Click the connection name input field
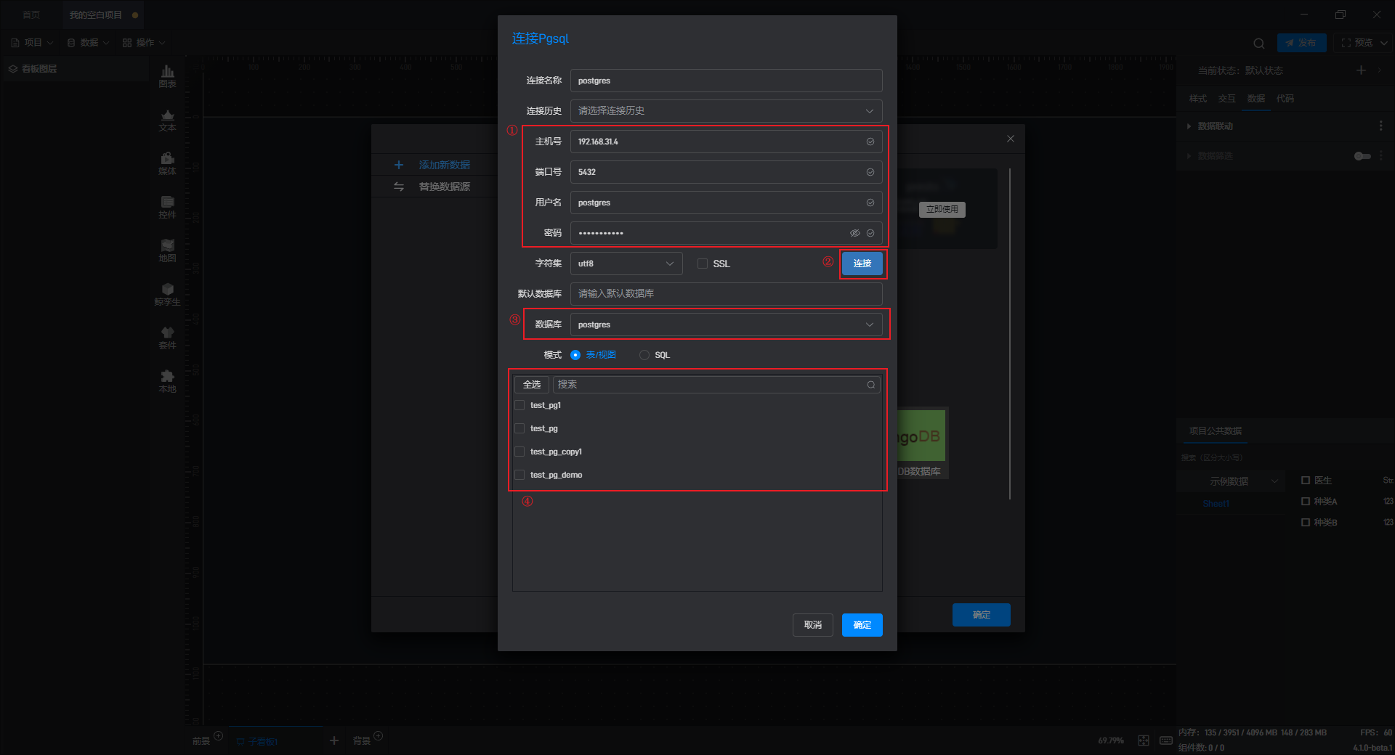 tap(726, 81)
